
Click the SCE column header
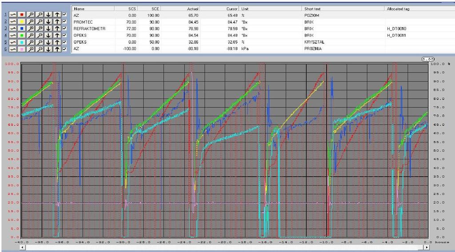coord(149,9)
